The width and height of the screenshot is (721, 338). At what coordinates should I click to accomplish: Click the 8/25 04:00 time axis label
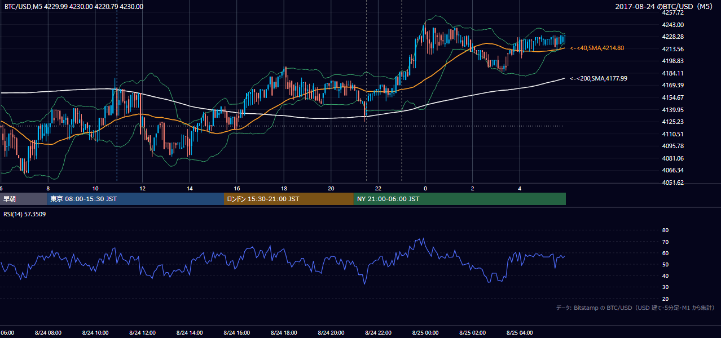[520, 333]
